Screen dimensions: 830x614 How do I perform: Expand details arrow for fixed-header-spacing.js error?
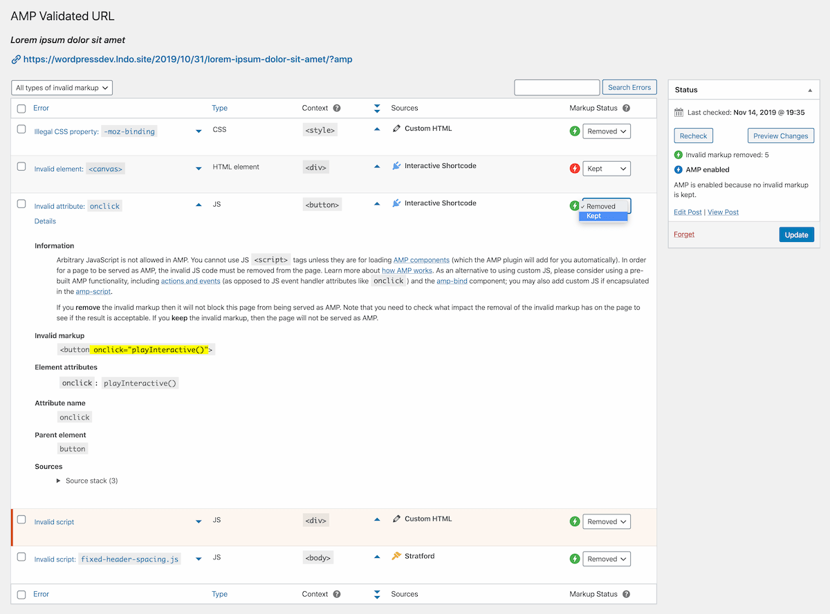199,559
